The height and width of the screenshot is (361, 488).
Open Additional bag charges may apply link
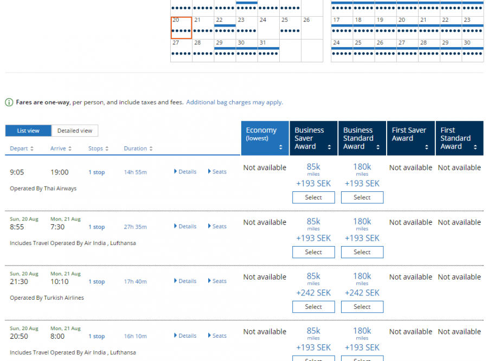[x=234, y=102]
